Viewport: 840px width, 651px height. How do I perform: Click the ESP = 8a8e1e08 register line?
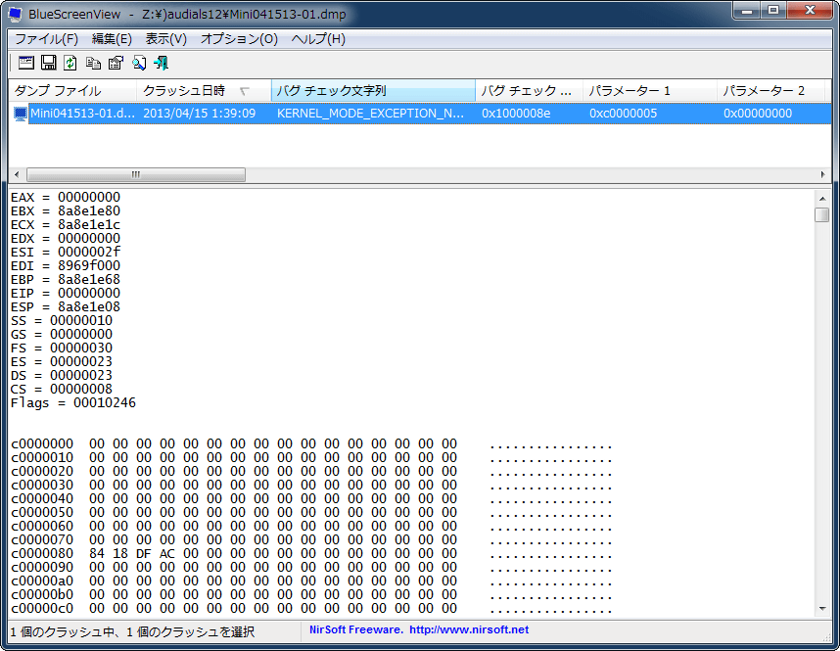[66, 307]
